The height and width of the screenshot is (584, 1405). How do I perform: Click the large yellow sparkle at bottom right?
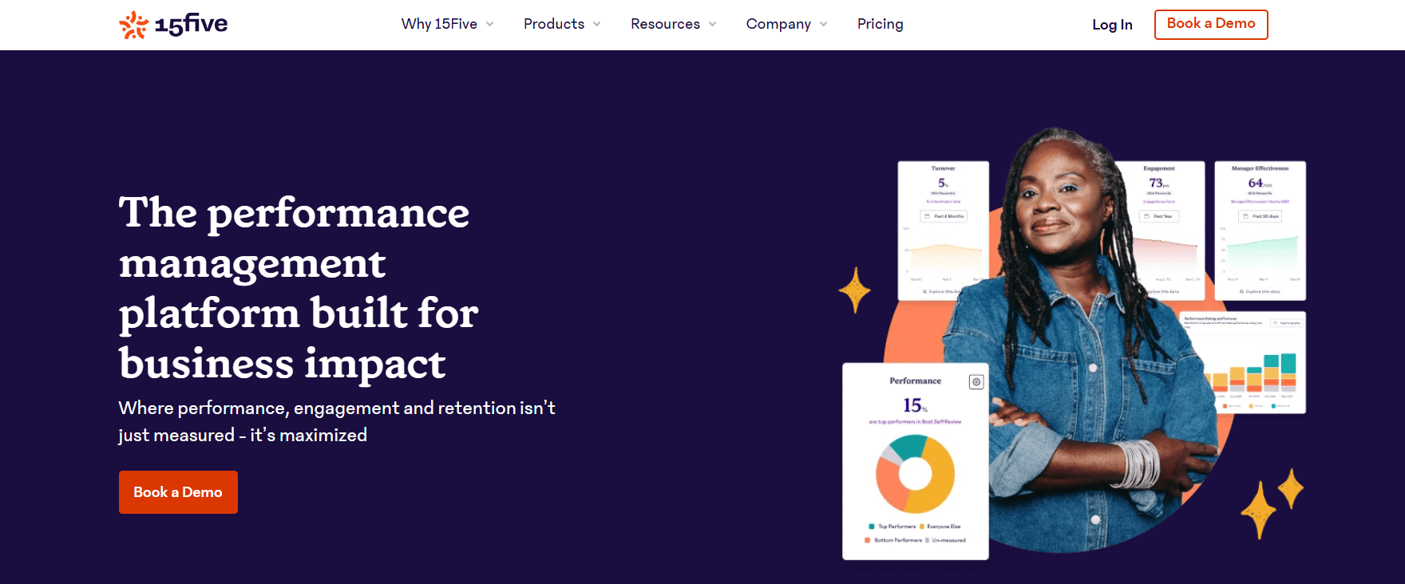coord(1259,510)
